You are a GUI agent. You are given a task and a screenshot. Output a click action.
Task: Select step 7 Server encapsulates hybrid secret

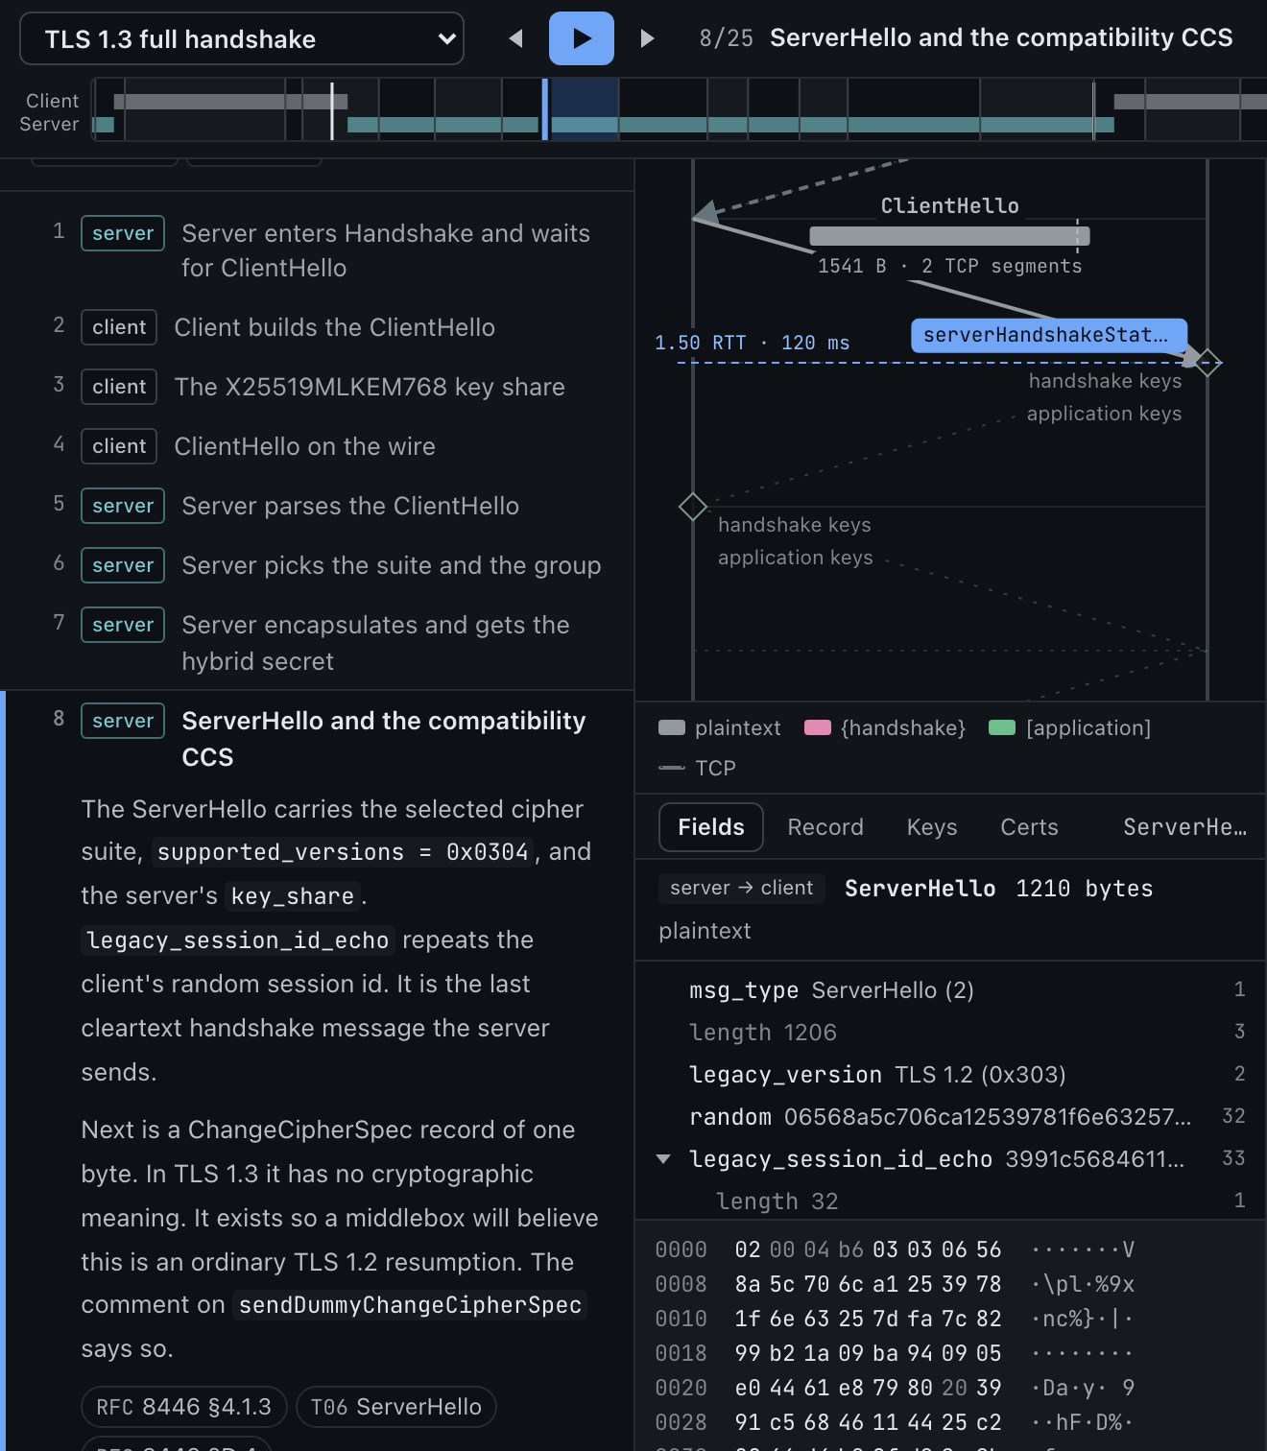(x=317, y=642)
